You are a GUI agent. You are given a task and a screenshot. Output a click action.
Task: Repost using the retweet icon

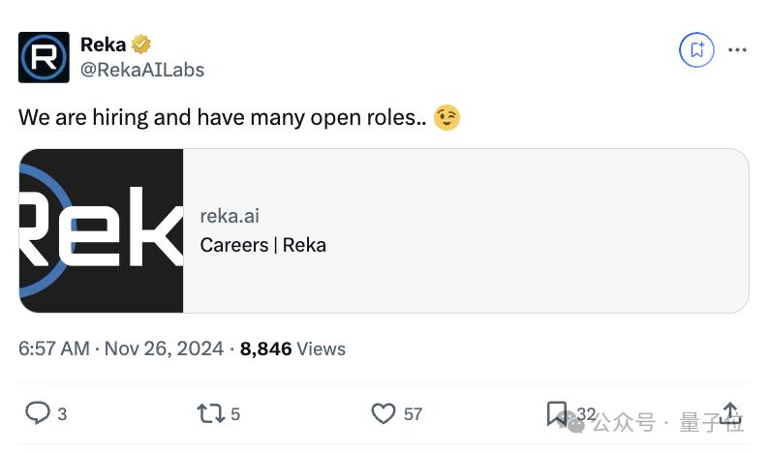click(210, 413)
